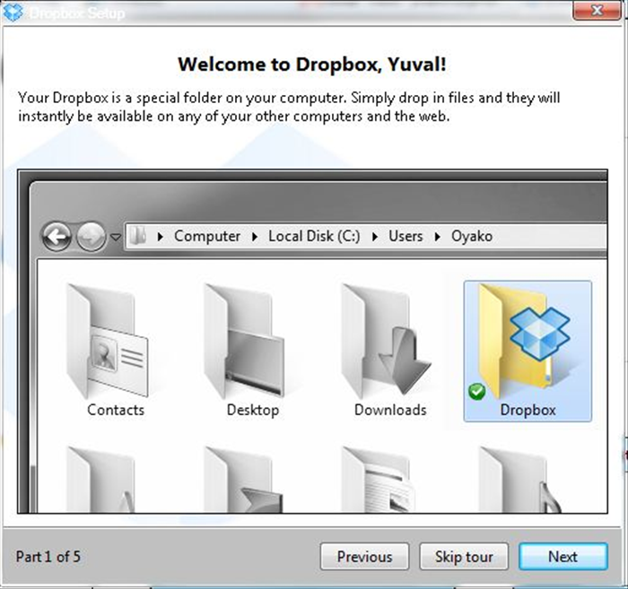
Task: Expand the arrow before Users breadcrumb
Action: coord(375,237)
